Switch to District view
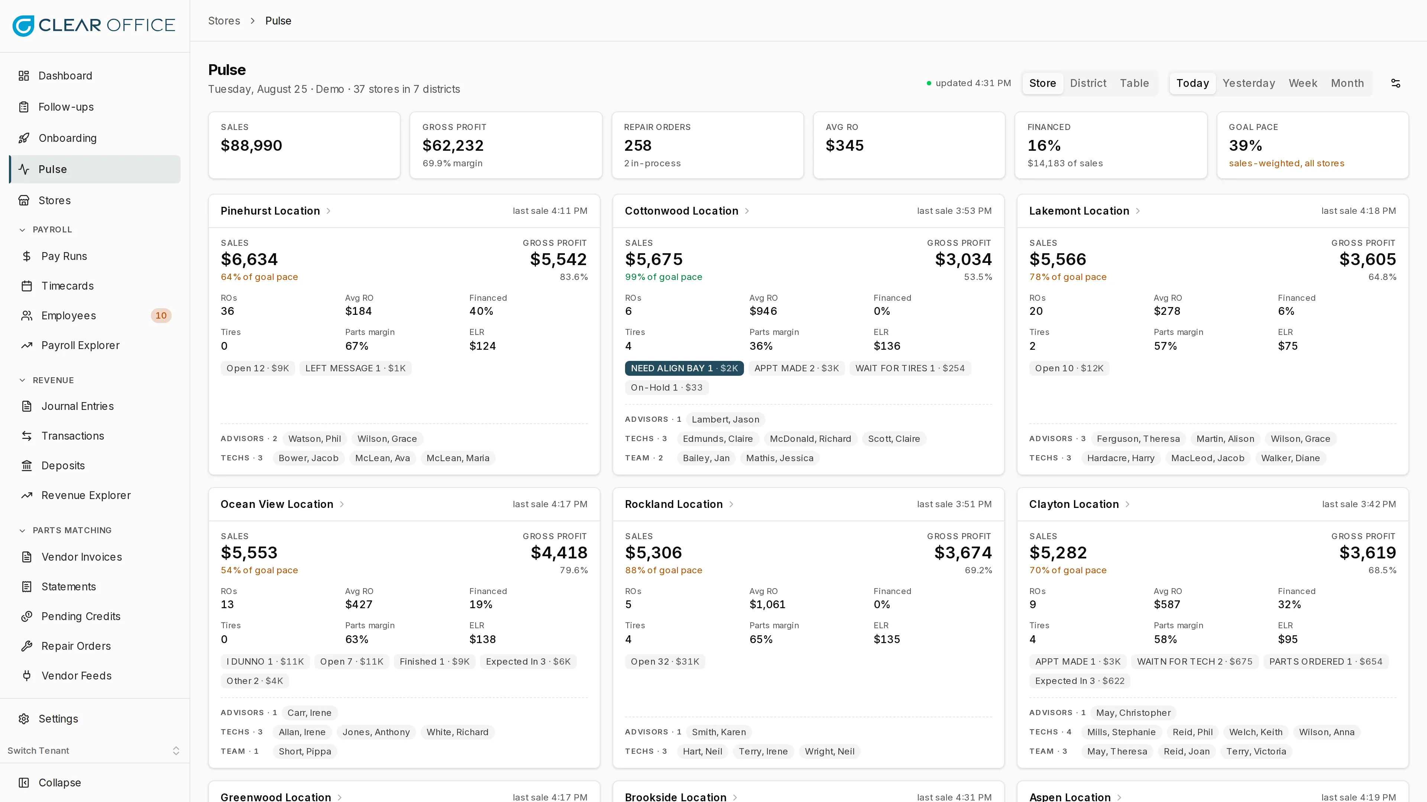The image size is (1427, 802). point(1088,83)
